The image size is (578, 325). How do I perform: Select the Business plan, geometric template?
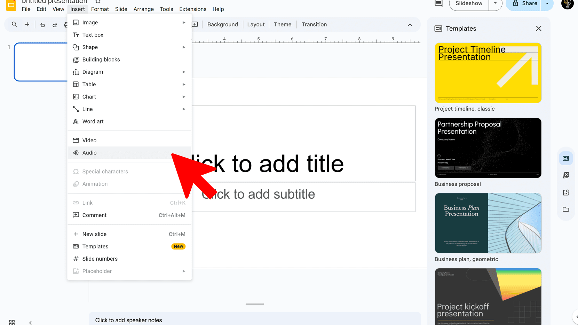488,223
